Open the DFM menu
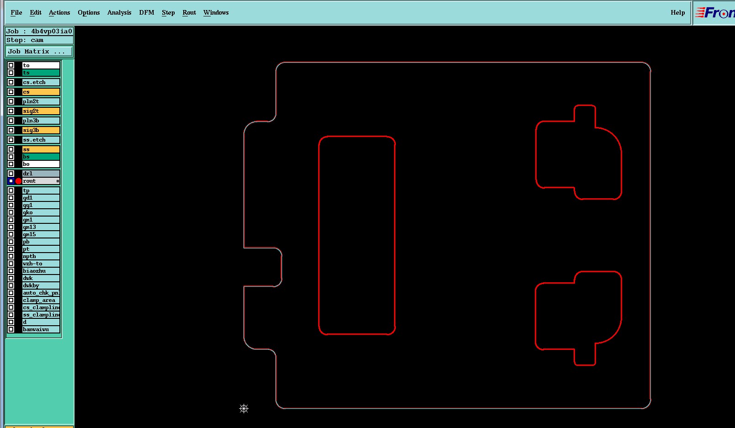The height and width of the screenshot is (428, 735). coord(147,13)
